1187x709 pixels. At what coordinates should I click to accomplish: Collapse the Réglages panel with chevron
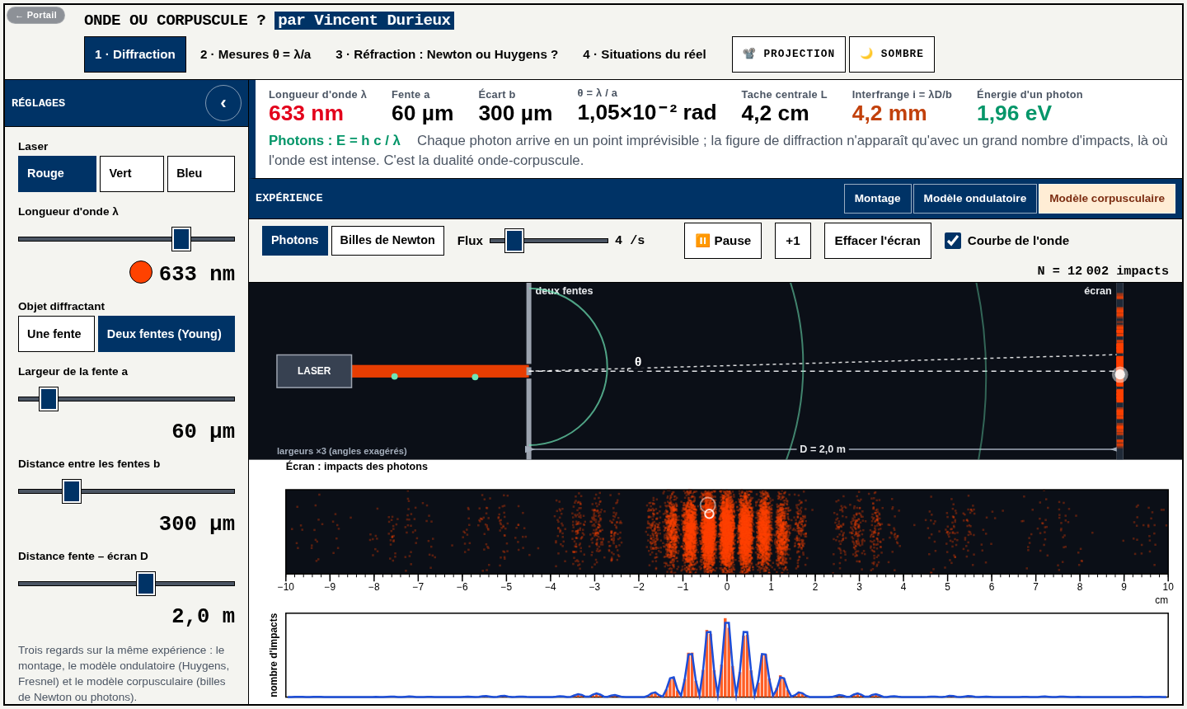click(223, 103)
